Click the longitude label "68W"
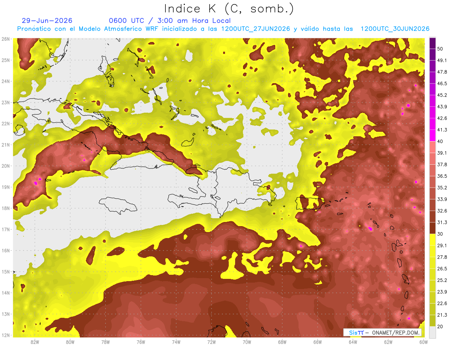The width and height of the screenshot is (450, 347). pyautogui.click(x=282, y=342)
